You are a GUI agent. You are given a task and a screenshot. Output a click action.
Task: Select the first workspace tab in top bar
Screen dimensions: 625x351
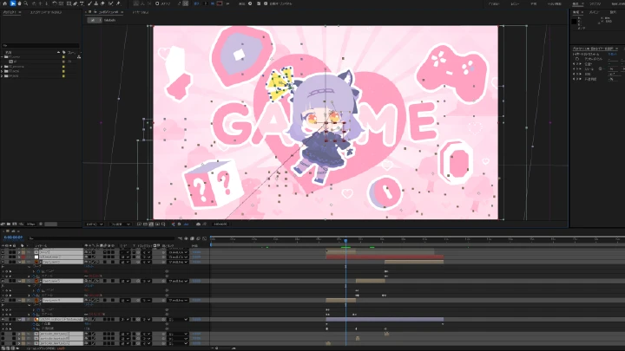tap(493, 3)
